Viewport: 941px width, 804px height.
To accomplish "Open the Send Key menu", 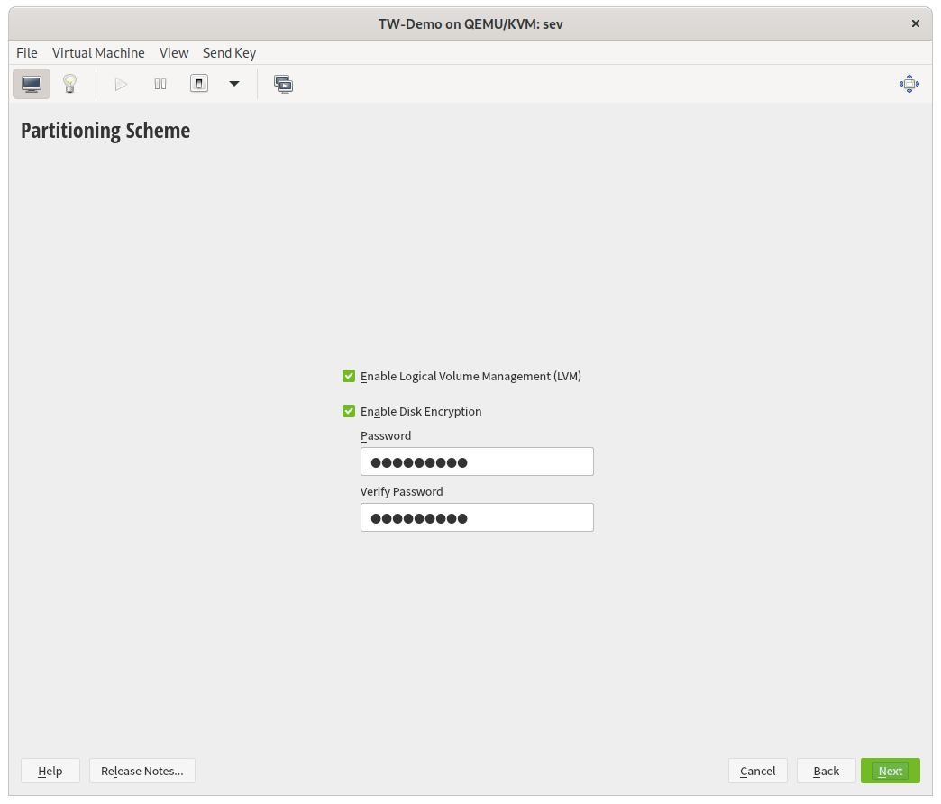I will (229, 53).
